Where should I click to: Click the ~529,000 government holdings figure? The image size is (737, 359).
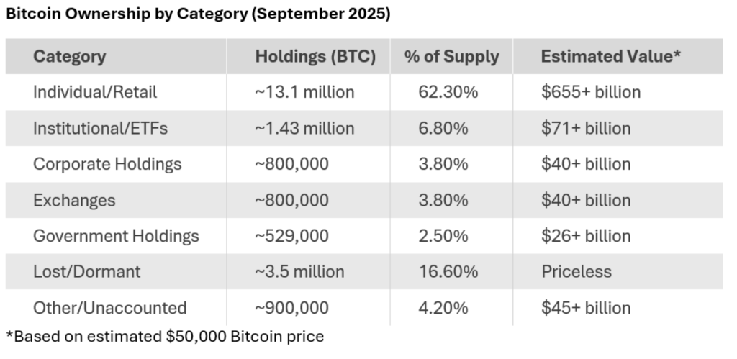(291, 236)
